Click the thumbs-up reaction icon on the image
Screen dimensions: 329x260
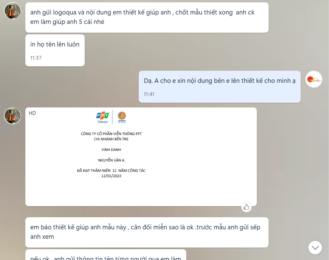point(246,207)
